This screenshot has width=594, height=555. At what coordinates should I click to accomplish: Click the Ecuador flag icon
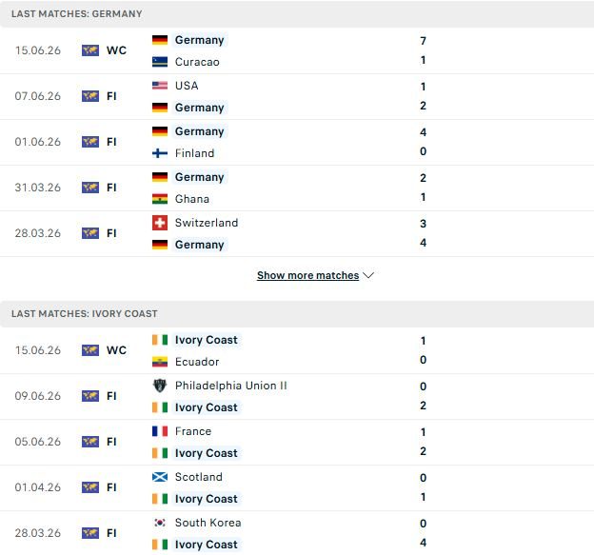coord(160,362)
